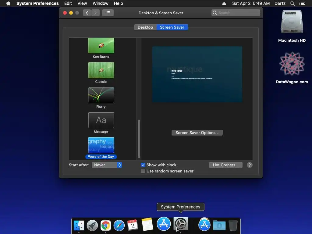Image resolution: width=312 pixels, height=234 pixels.
Task: Uncheck Show with clock
Action: point(143,165)
